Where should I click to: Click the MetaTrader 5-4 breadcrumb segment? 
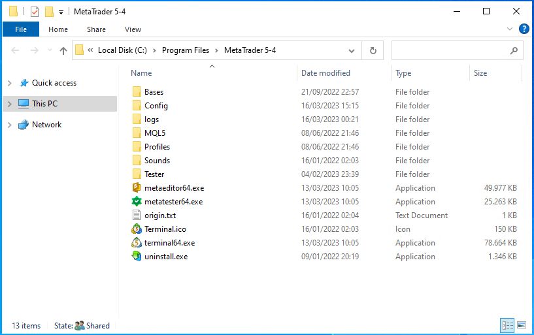pos(250,50)
